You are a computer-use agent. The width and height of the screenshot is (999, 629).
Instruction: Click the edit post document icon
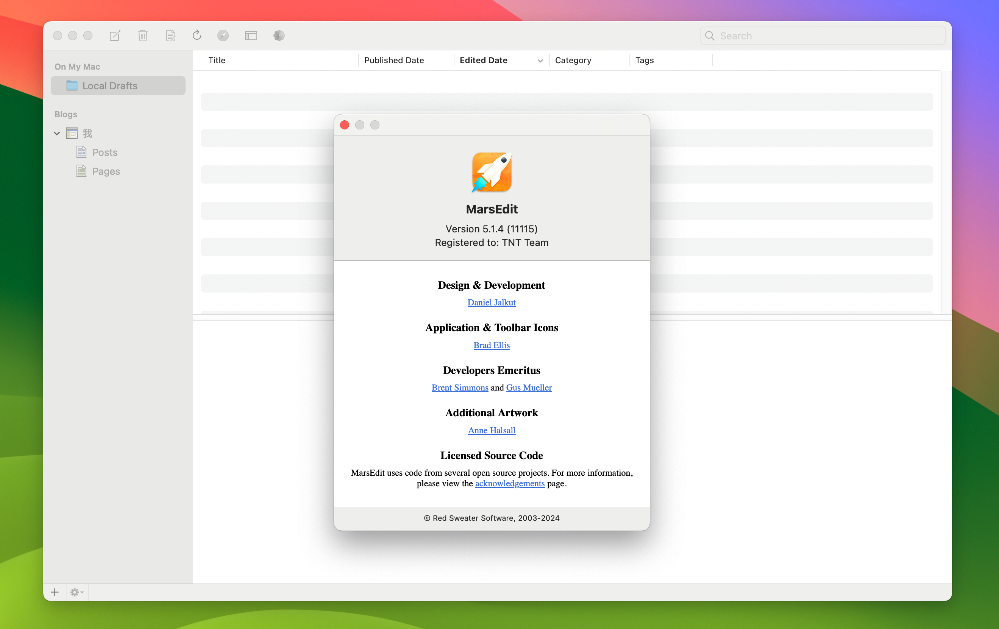point(170,36)
